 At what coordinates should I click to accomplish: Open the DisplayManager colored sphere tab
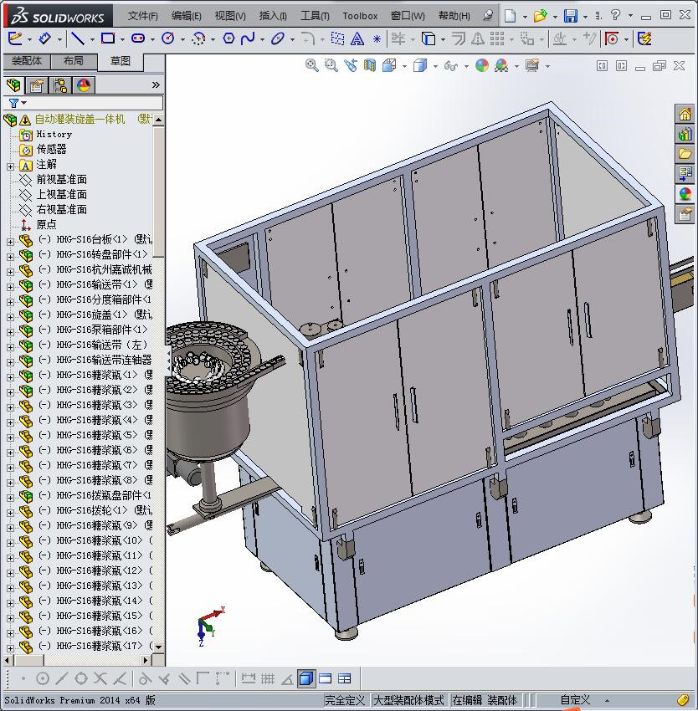84,85
